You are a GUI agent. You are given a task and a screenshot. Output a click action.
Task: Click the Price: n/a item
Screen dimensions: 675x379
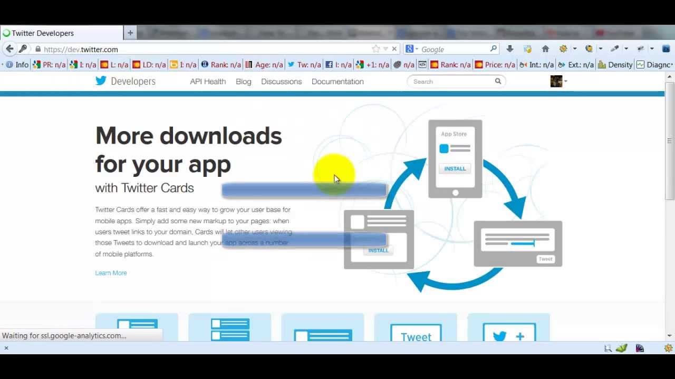pyautogui.click(x=495, y=65)
